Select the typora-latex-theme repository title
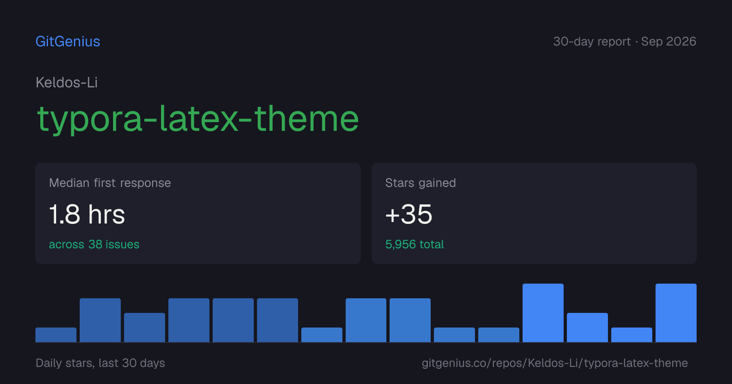Viewport: 732px width, 384px height. click(198, 119)
